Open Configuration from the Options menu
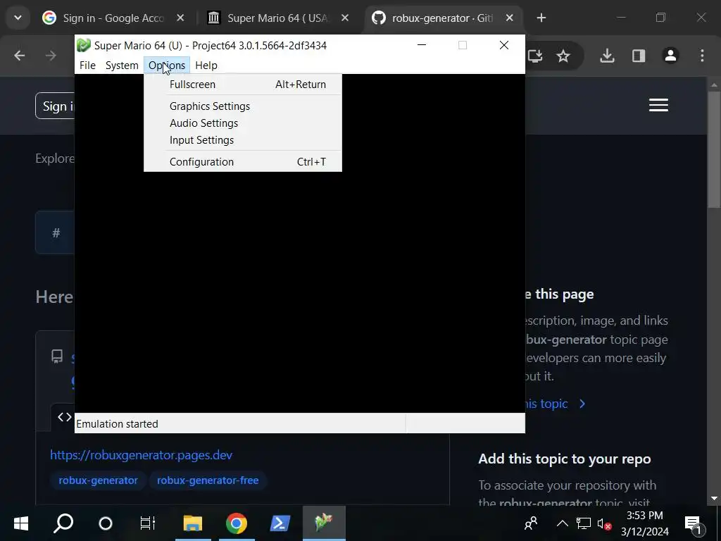The width and height of the screenshot is (721, 541). tap(243, 162)
